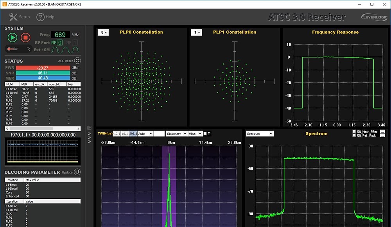
Task: Open the 96us dropdown
Action: point(195,134)
